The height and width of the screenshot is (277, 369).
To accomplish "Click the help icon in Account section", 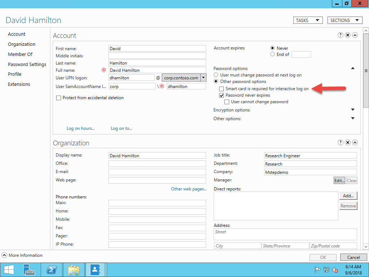I will tap(340, 35).
